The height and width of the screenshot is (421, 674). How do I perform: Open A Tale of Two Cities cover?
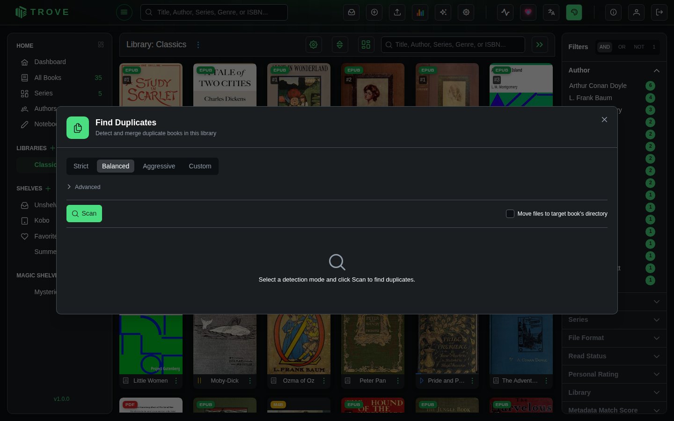pyautogui.click(x=225, y=85)
